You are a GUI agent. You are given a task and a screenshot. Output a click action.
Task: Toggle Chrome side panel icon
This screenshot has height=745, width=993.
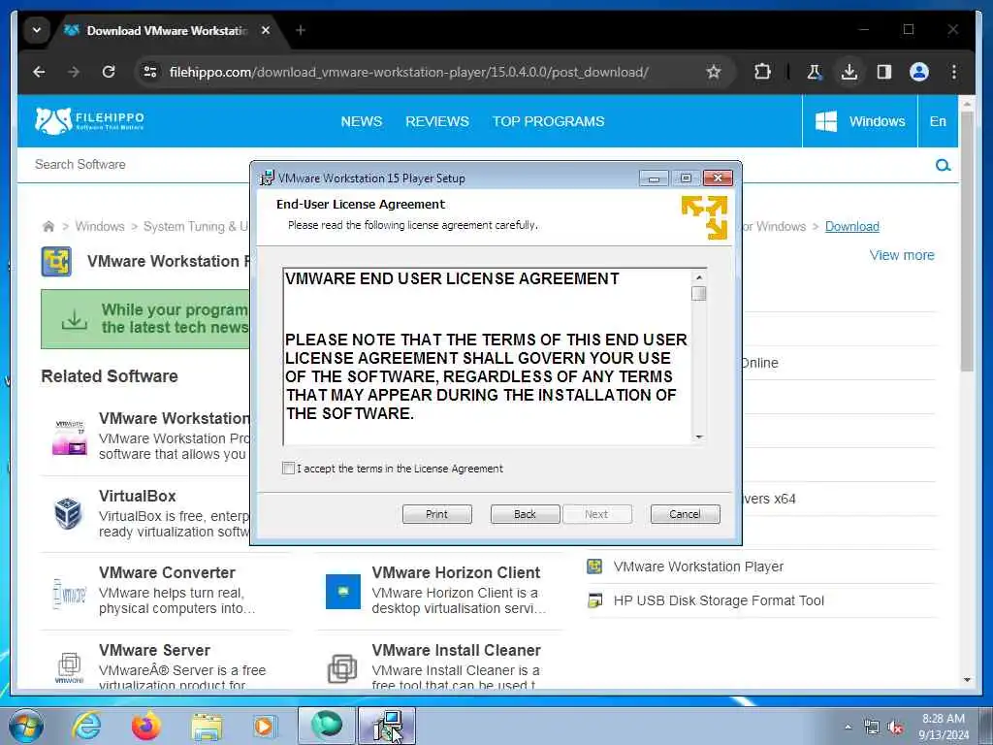(x=884, y=72)
